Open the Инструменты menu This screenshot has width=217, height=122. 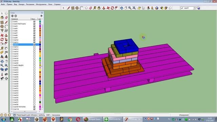[41, 4]
